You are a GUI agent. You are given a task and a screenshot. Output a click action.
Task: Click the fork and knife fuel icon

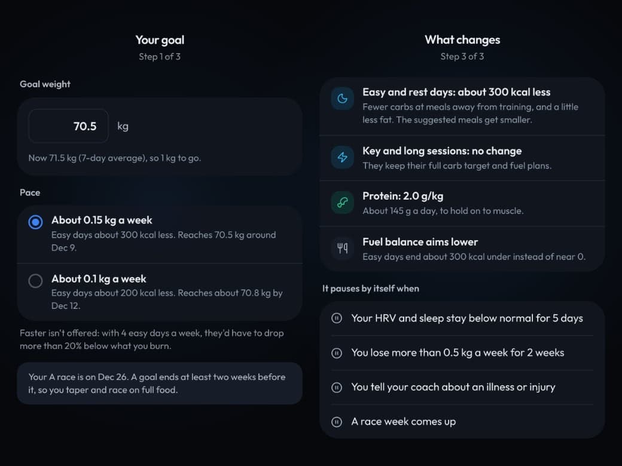pyautogui.click(x=342, y=248)
